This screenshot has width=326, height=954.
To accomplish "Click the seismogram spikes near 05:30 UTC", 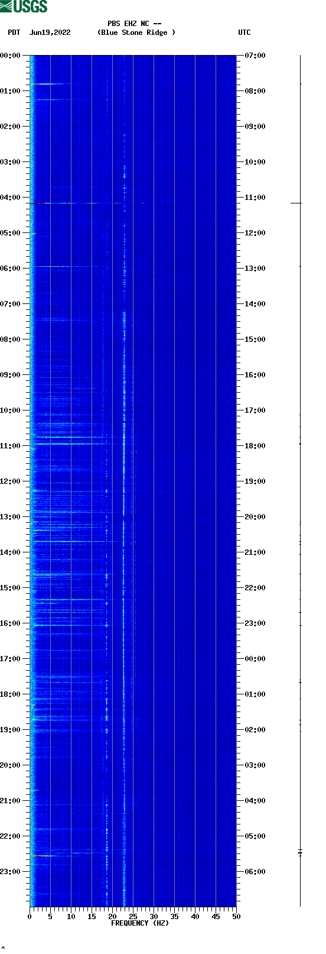I will coord(300,852).
